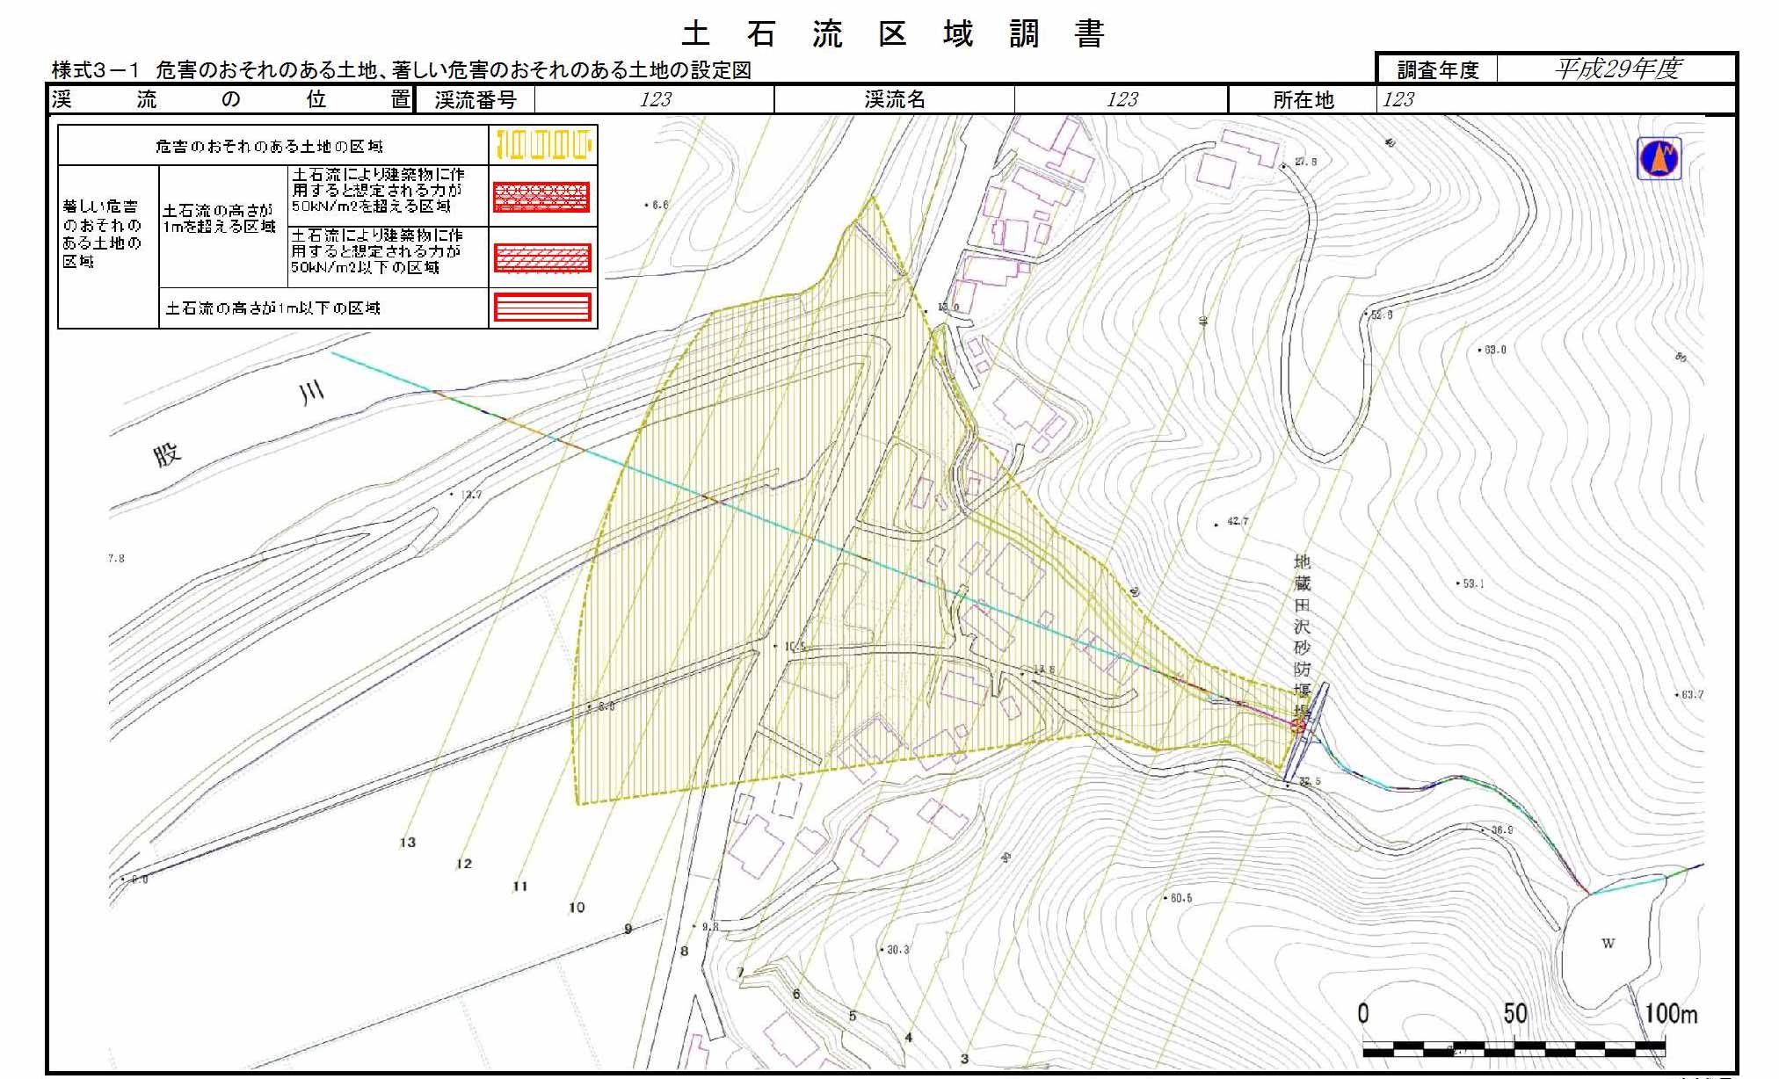Image resolution: width=1779 pixels, height=1079 pixels.
Task: Click the pond marked W
Action: tap(1608, 944)
